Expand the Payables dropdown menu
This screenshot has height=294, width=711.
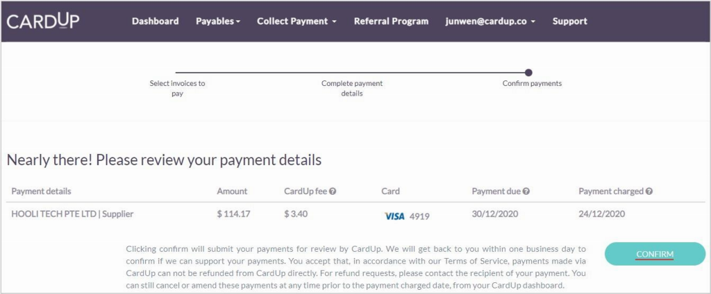tap(218, 21)
